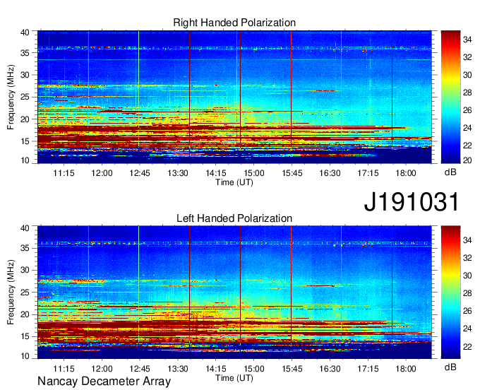Click 14:15 time tick on Left Handed plot

216,369
